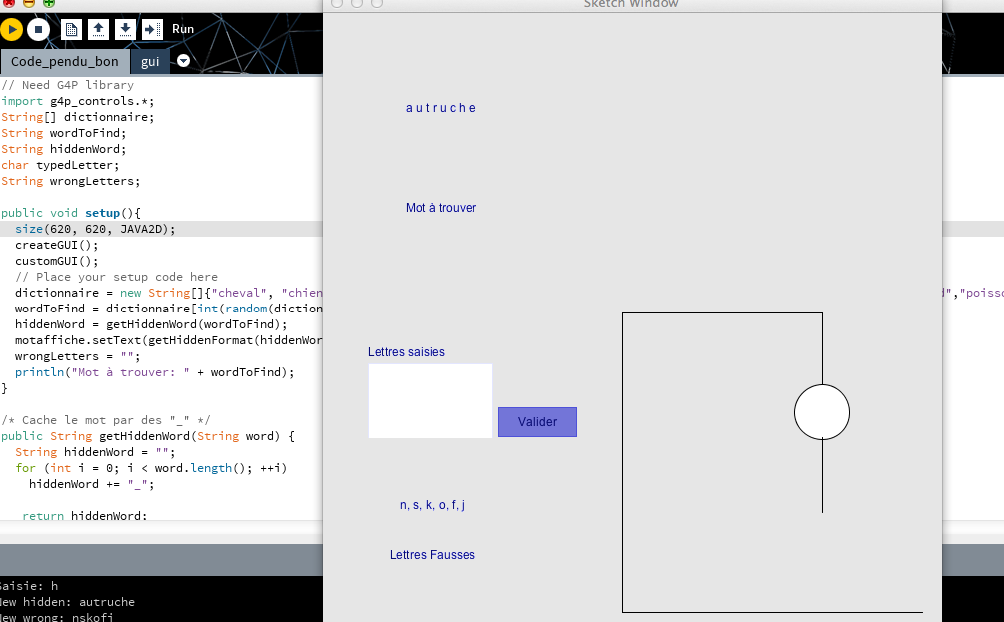Click the yellow minimize button of Processing window
The height and width of the screenshot is (622, 1004).
pos(30,3)
